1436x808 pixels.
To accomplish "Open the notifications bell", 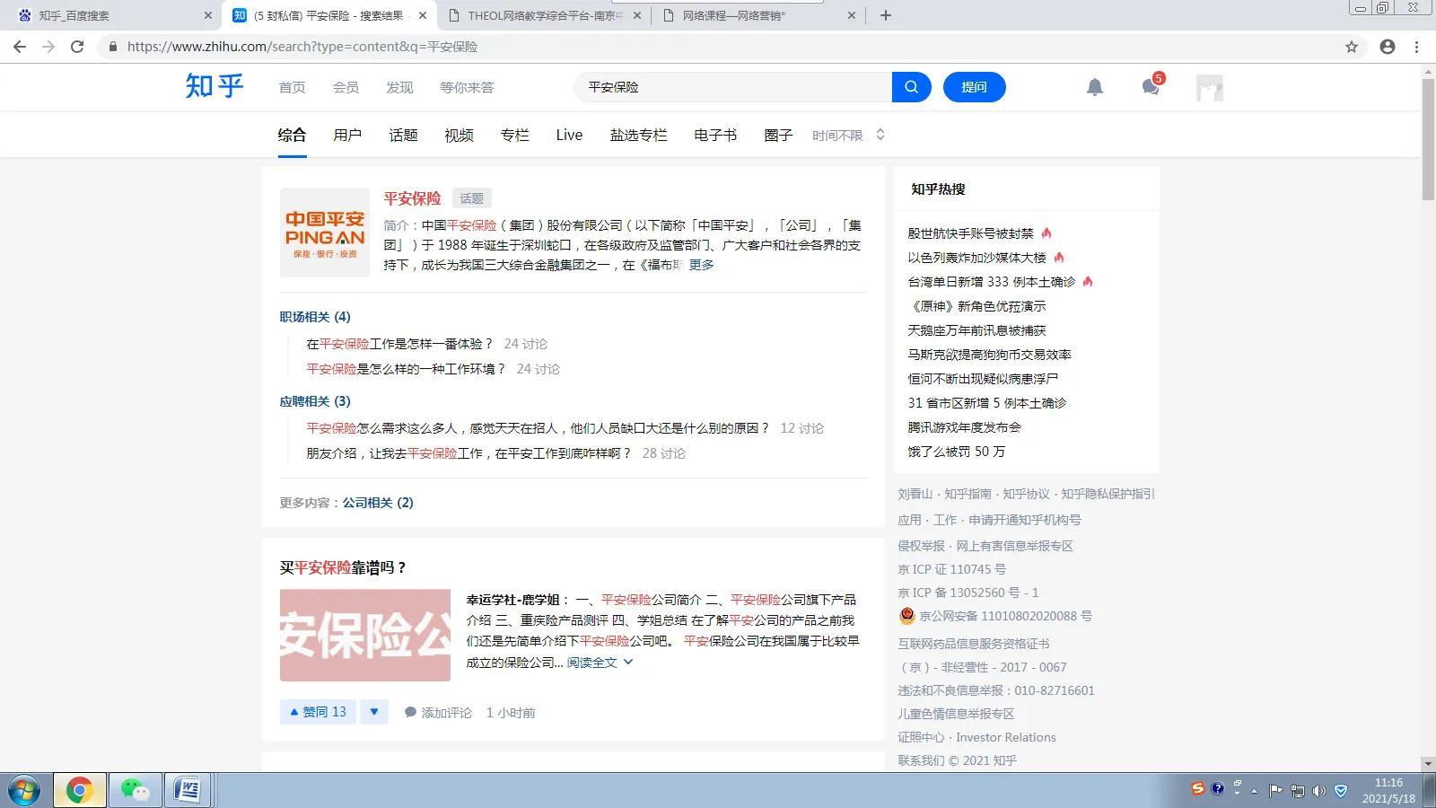I will click(x=1095, y=87).
